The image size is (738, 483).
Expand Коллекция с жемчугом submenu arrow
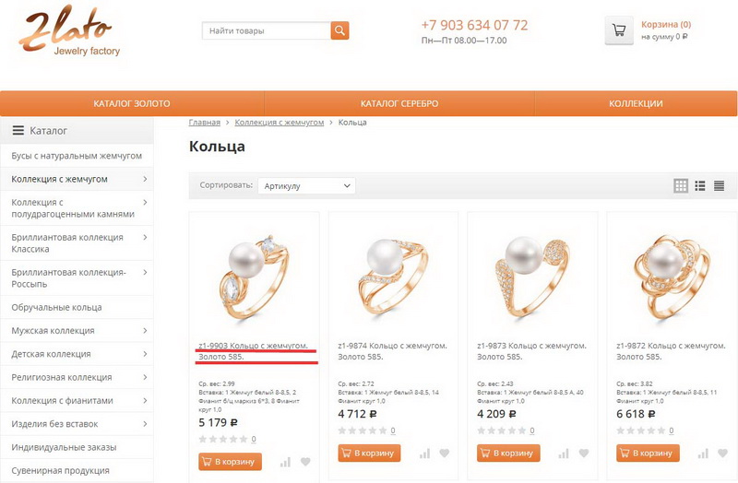145,179
